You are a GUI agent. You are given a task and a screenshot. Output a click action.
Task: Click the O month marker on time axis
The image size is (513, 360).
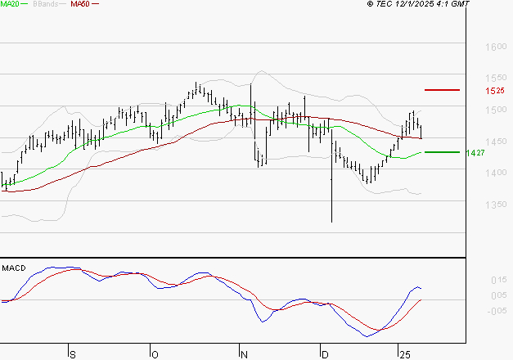155,353
